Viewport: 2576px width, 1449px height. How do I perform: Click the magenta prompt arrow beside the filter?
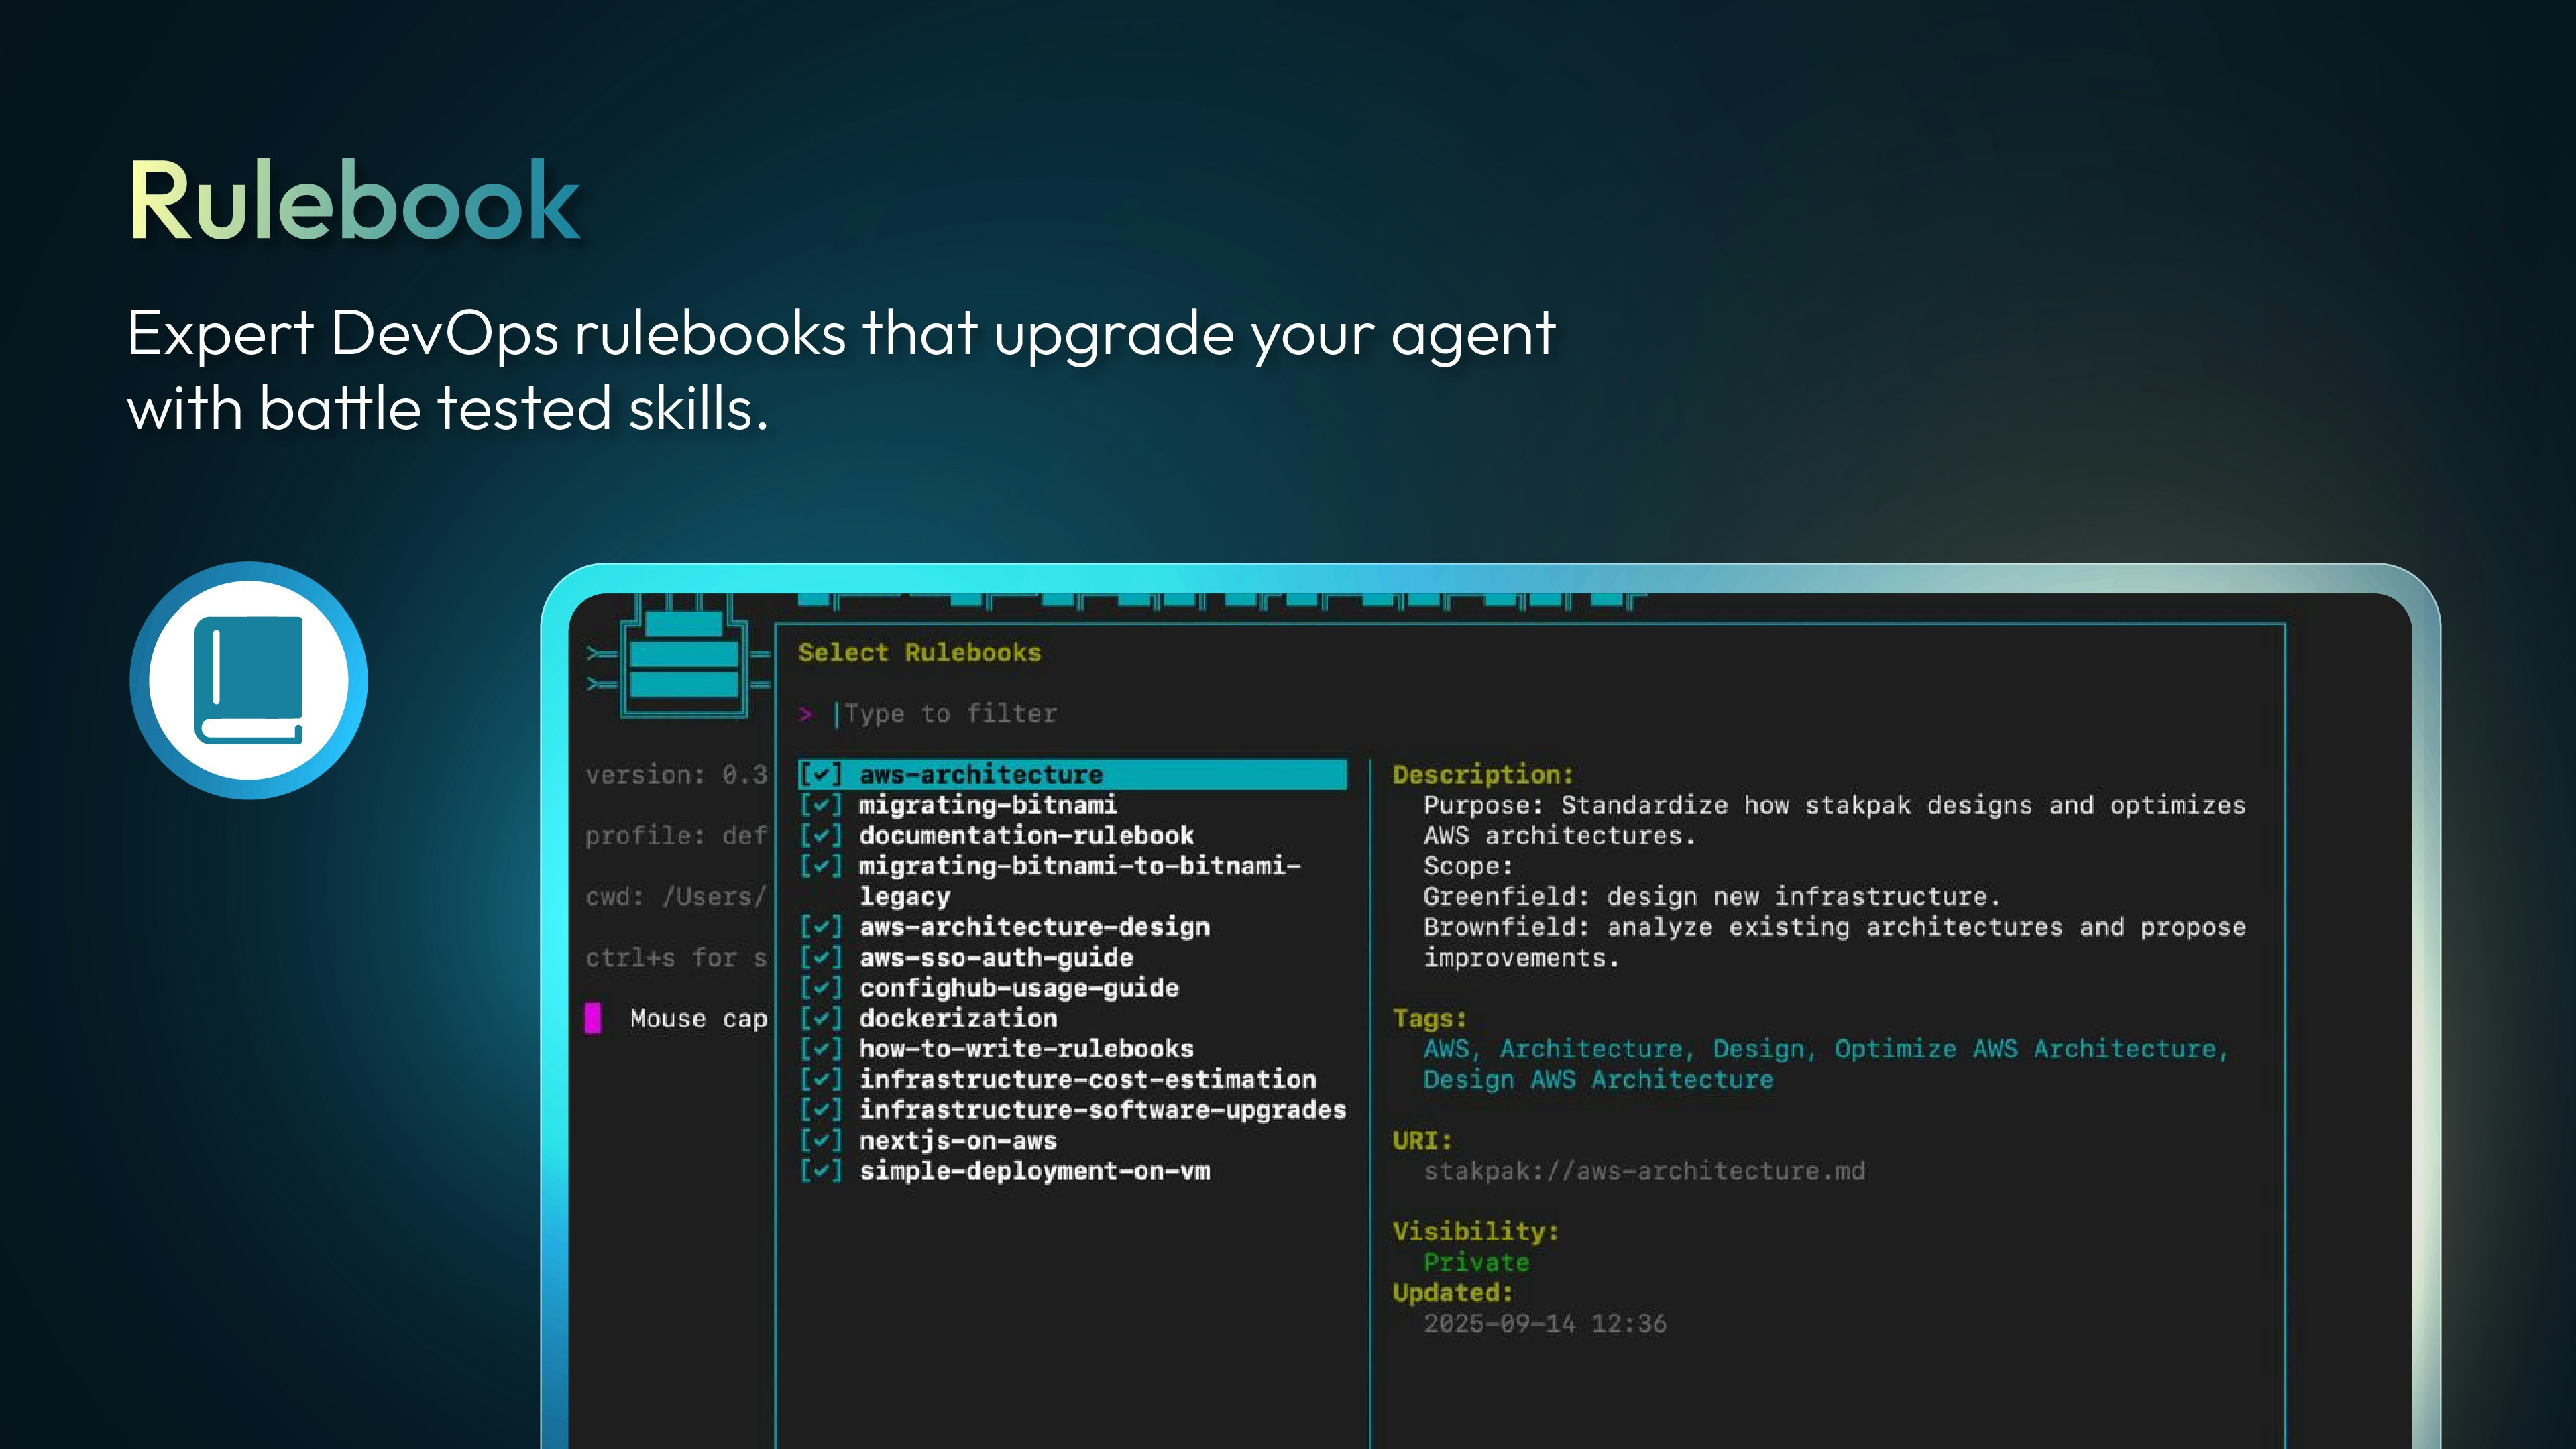click(x=806, y=714)
